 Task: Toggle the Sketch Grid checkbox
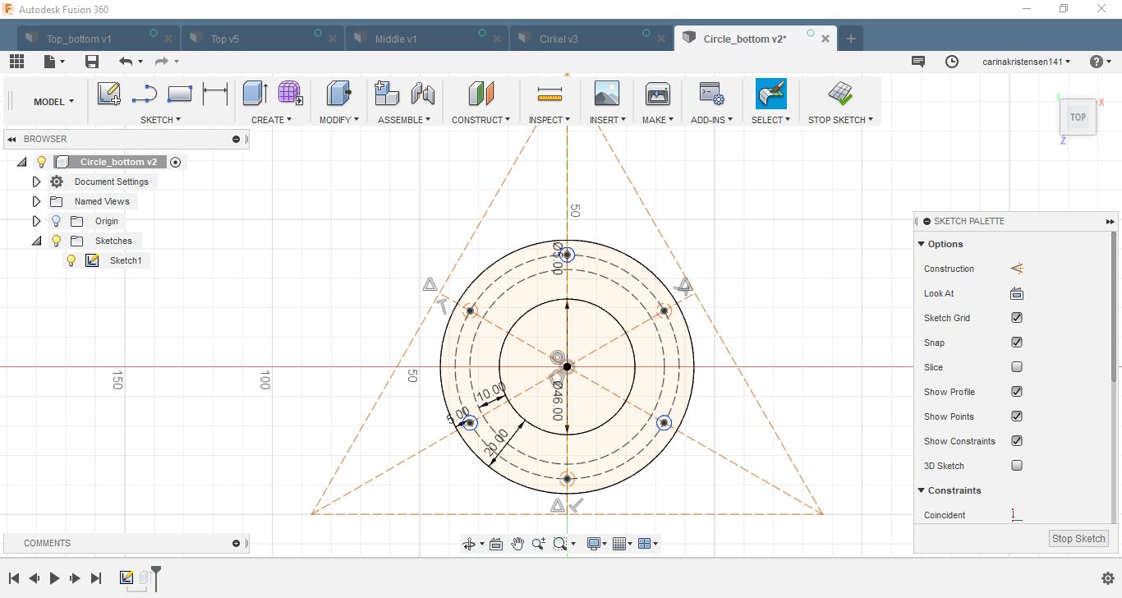click(1017, 318)
